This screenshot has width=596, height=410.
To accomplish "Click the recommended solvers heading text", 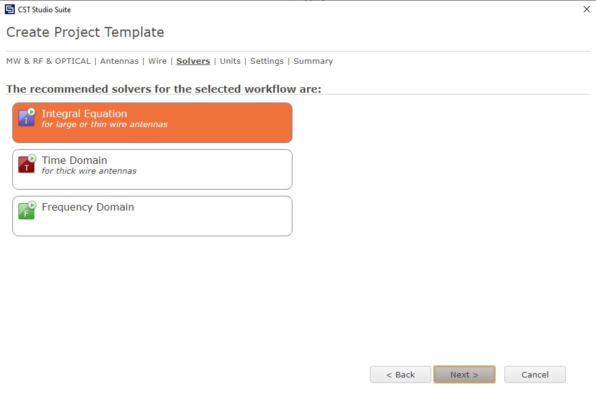I will [x=164, y=89].
